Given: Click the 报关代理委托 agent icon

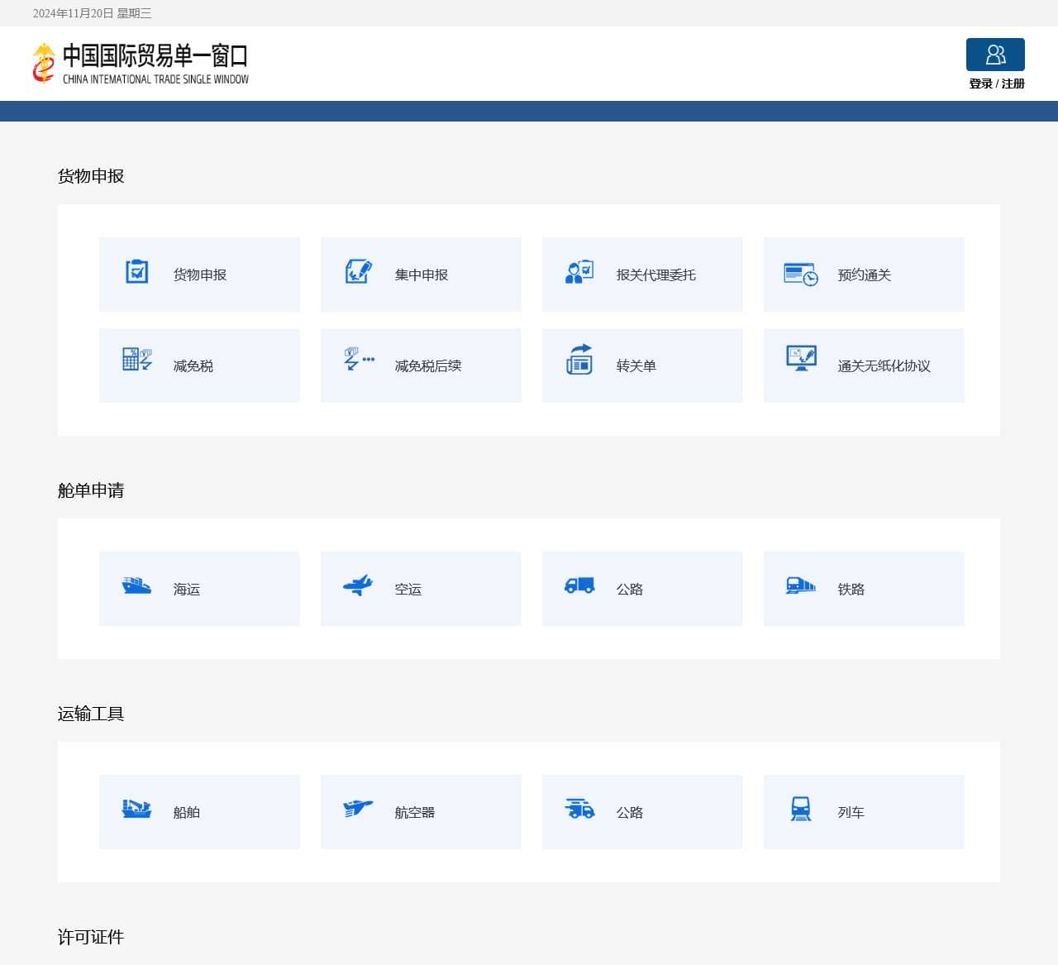Looking at the screenshot, I should [580, 271].
